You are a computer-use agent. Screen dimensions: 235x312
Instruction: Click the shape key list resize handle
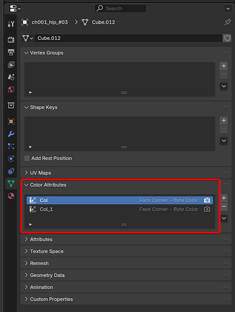[124, 147]
